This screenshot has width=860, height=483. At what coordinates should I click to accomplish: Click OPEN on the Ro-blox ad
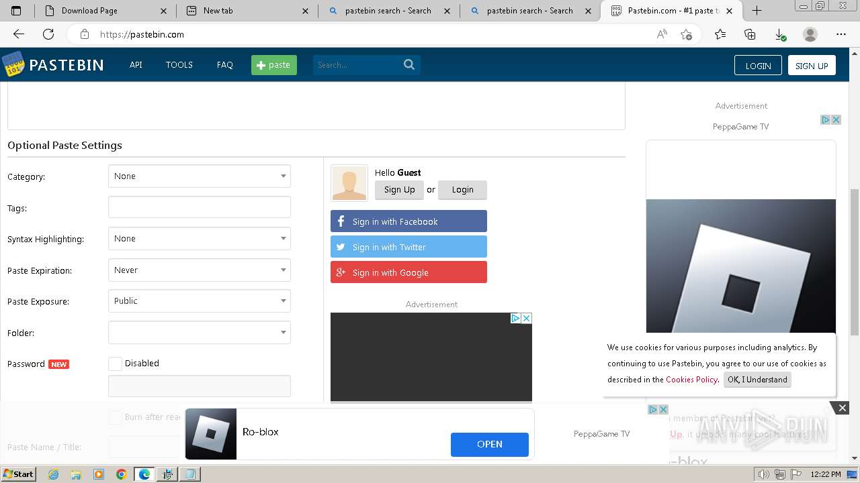pos(490,444)
